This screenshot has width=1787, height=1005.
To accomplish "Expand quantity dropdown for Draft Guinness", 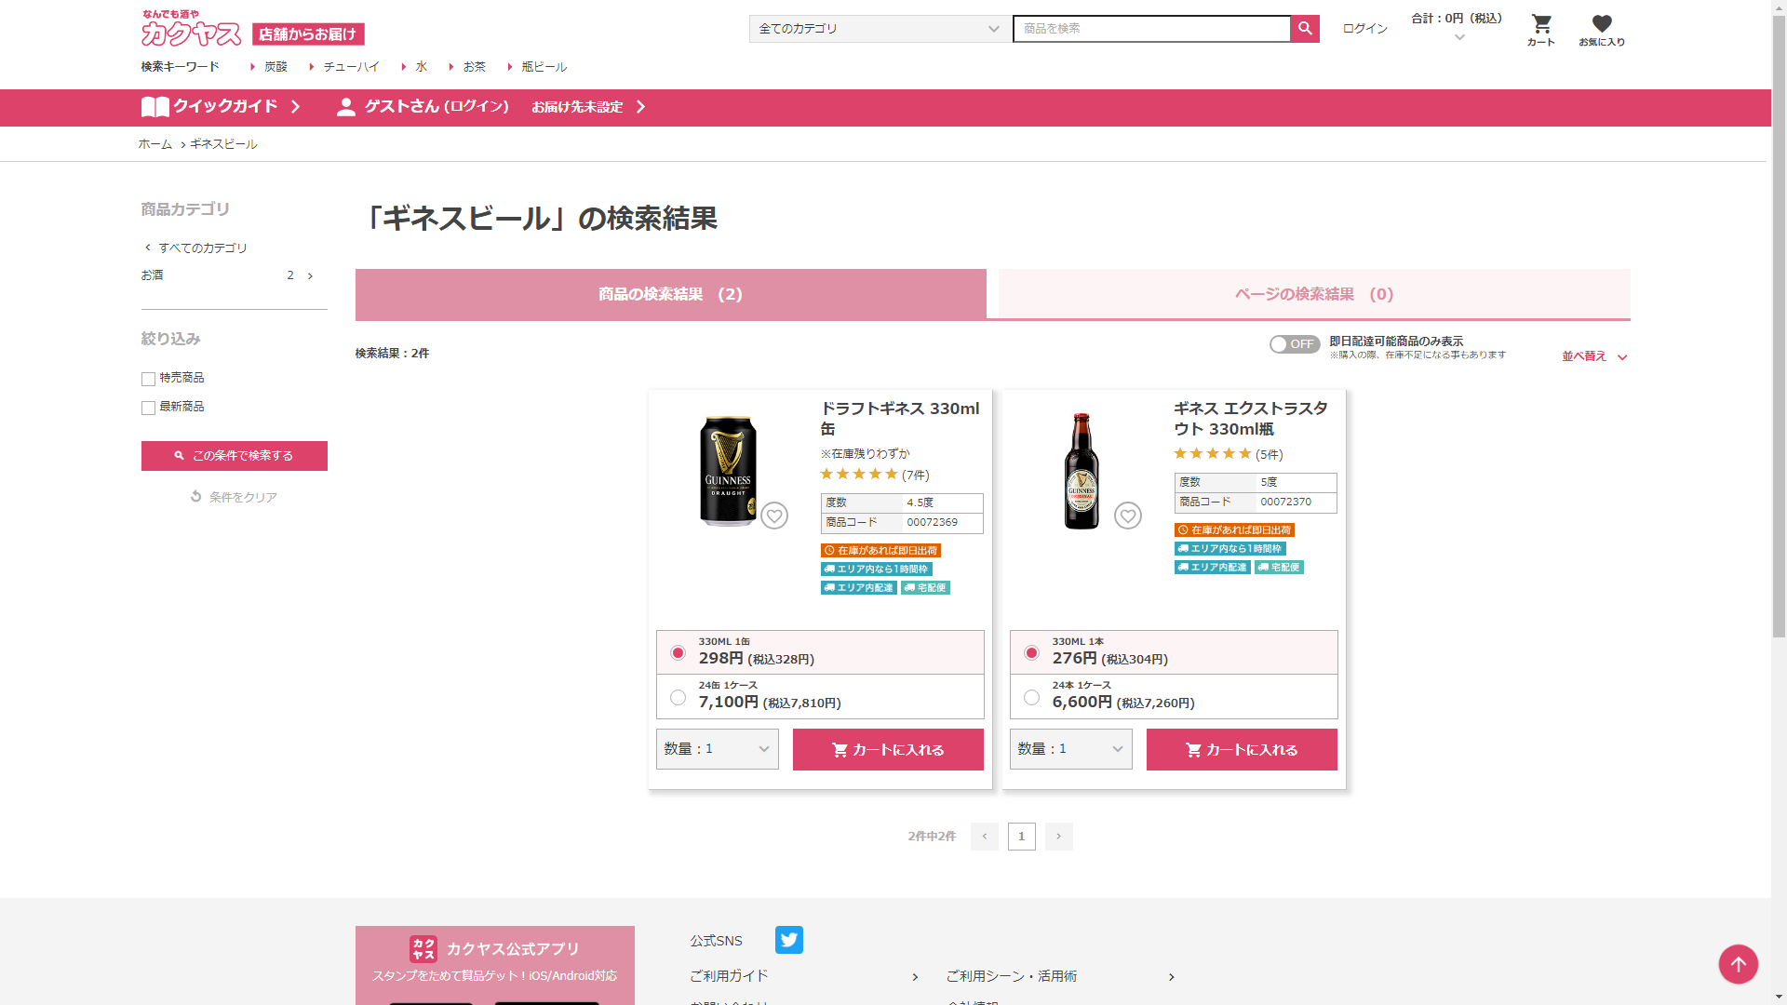I will (717, 749).
